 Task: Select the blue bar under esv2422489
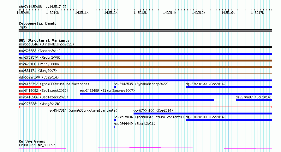click(176, 94)
